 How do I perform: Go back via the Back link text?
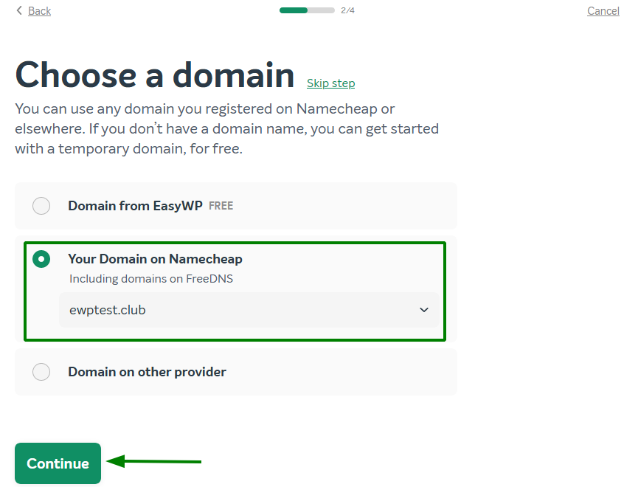tap(39, 11)
